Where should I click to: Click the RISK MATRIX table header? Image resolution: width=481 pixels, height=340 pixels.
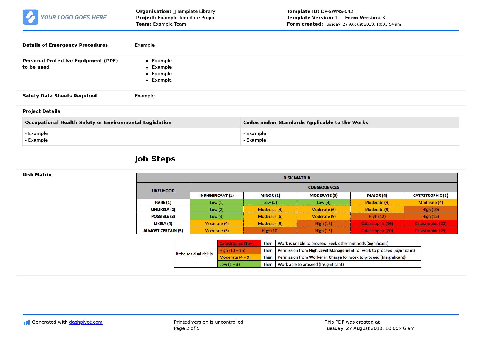[x=297, y=178]
